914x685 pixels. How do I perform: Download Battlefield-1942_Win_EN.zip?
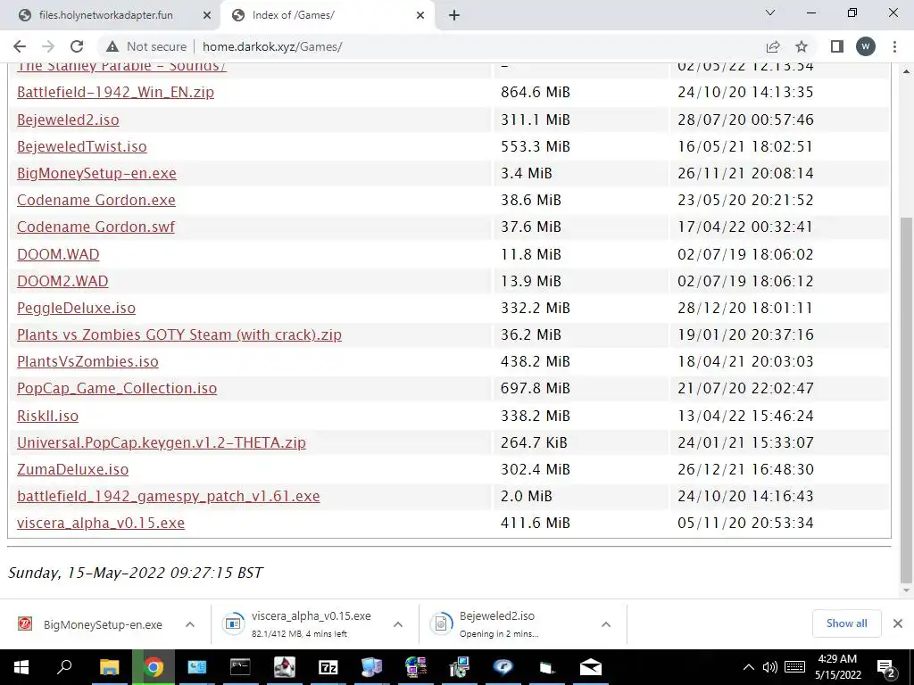tap(115, 92)
